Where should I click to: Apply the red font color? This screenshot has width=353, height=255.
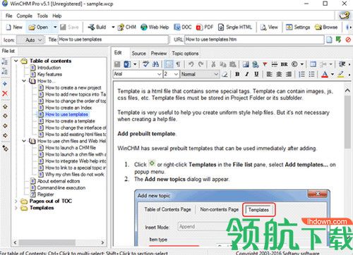(x=325, y=74)
